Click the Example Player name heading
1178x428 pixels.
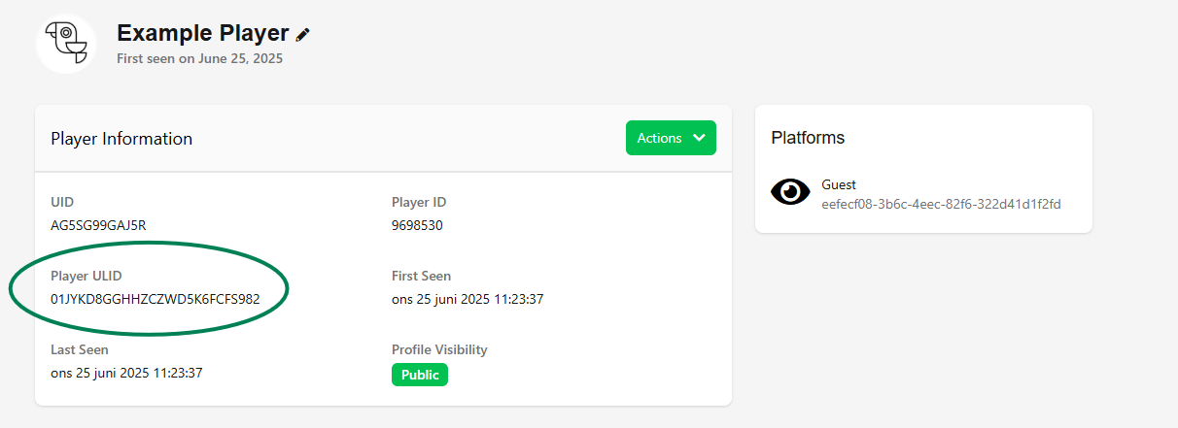coord(202,33)
